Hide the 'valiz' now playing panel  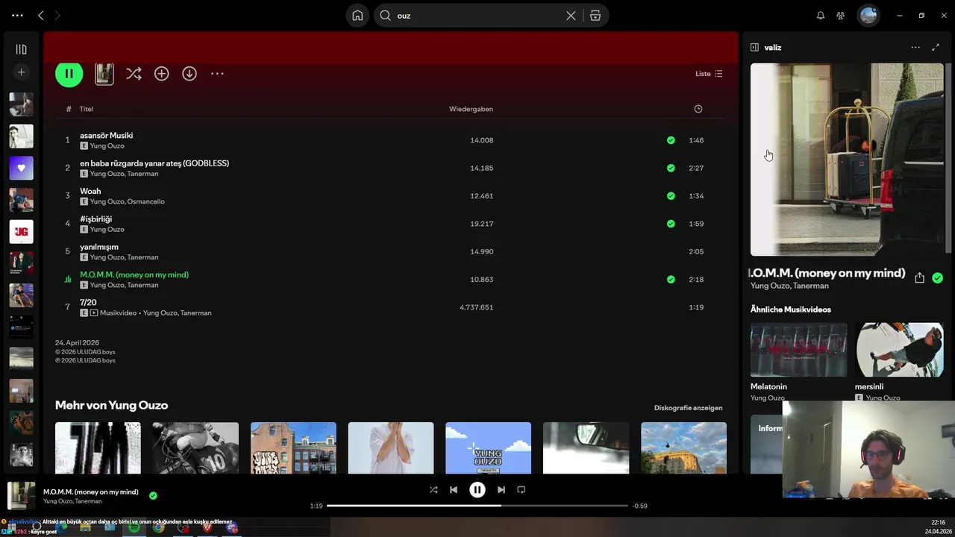click(754, 47)
